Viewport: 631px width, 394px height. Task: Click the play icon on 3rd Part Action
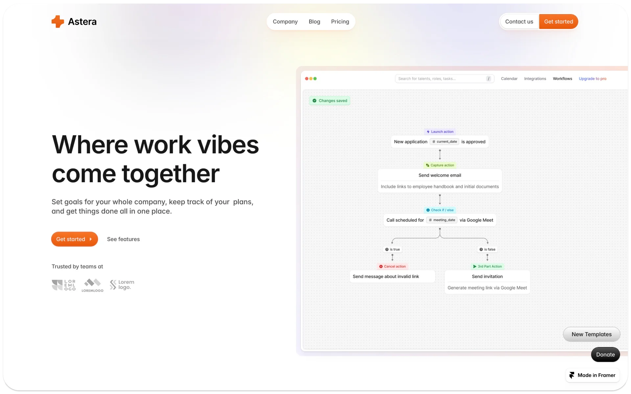coord(475,266)
